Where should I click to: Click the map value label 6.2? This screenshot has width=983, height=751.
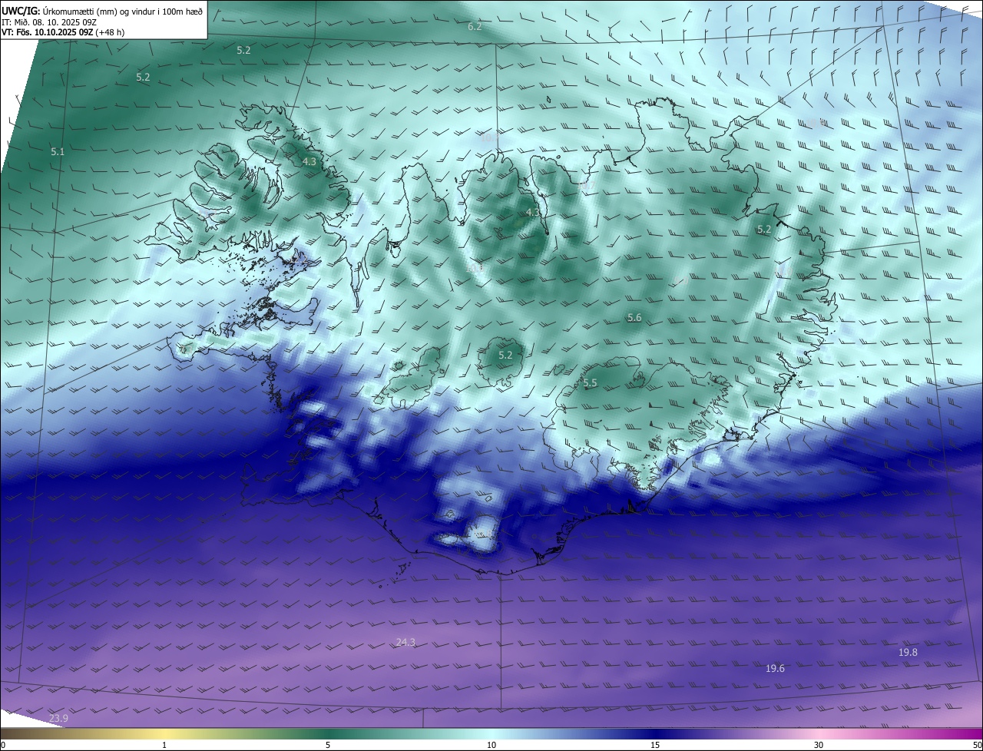click(x=475, y=27)
